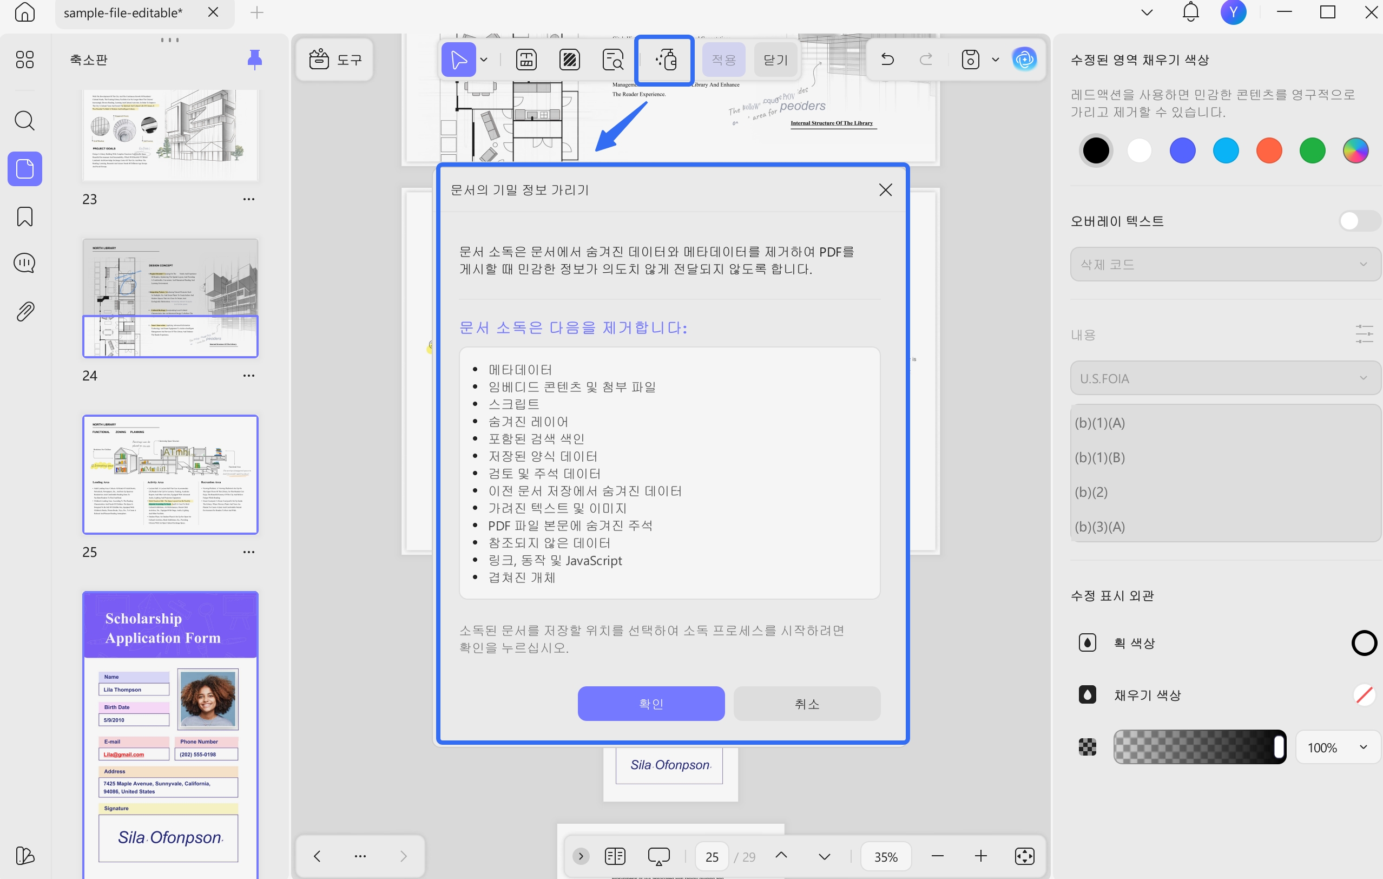This screenshot has height=879, width=1383.
Task: Open the Bookmarks panel icon
Action: coord(25,217)
